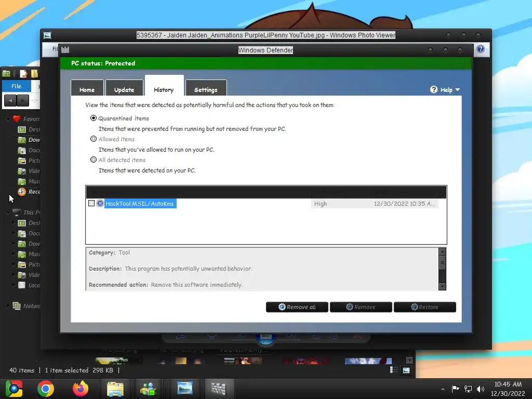This screenshot has height=399, width=532.
Task: Switch to the Update tab
Action: coord(124,89)
